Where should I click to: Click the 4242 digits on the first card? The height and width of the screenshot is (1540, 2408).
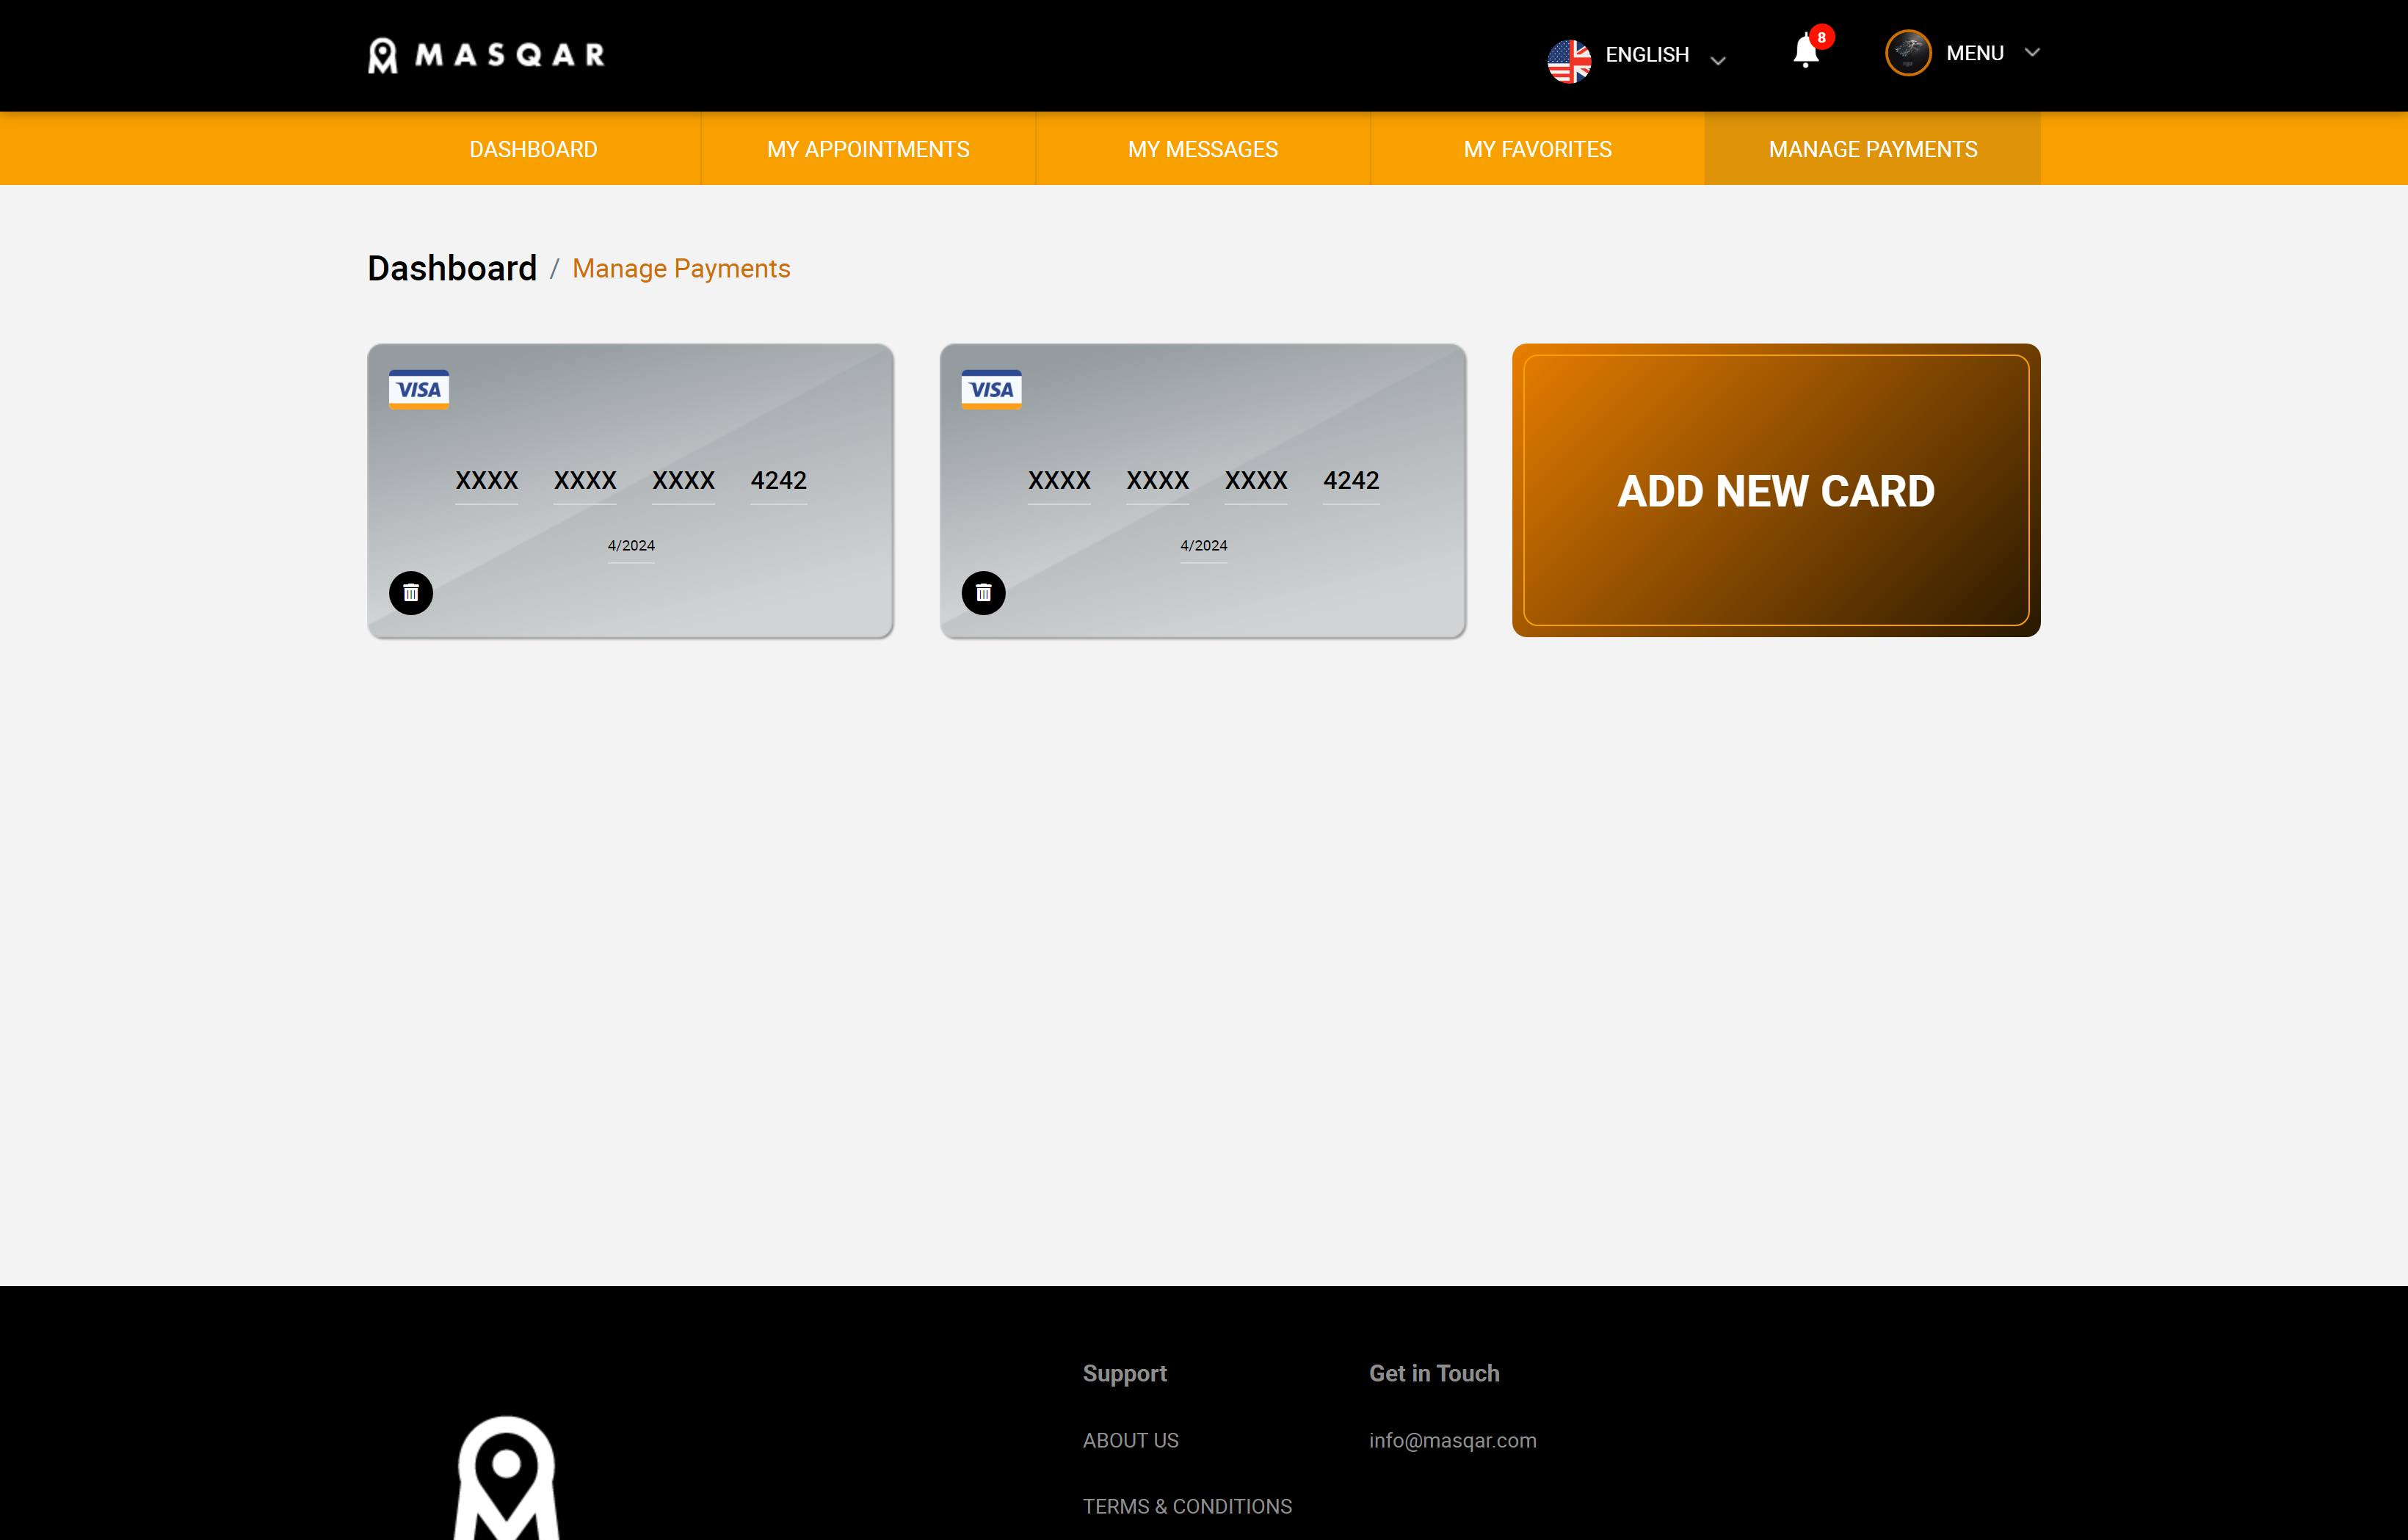pyautogui.click(x=778, y=480)
